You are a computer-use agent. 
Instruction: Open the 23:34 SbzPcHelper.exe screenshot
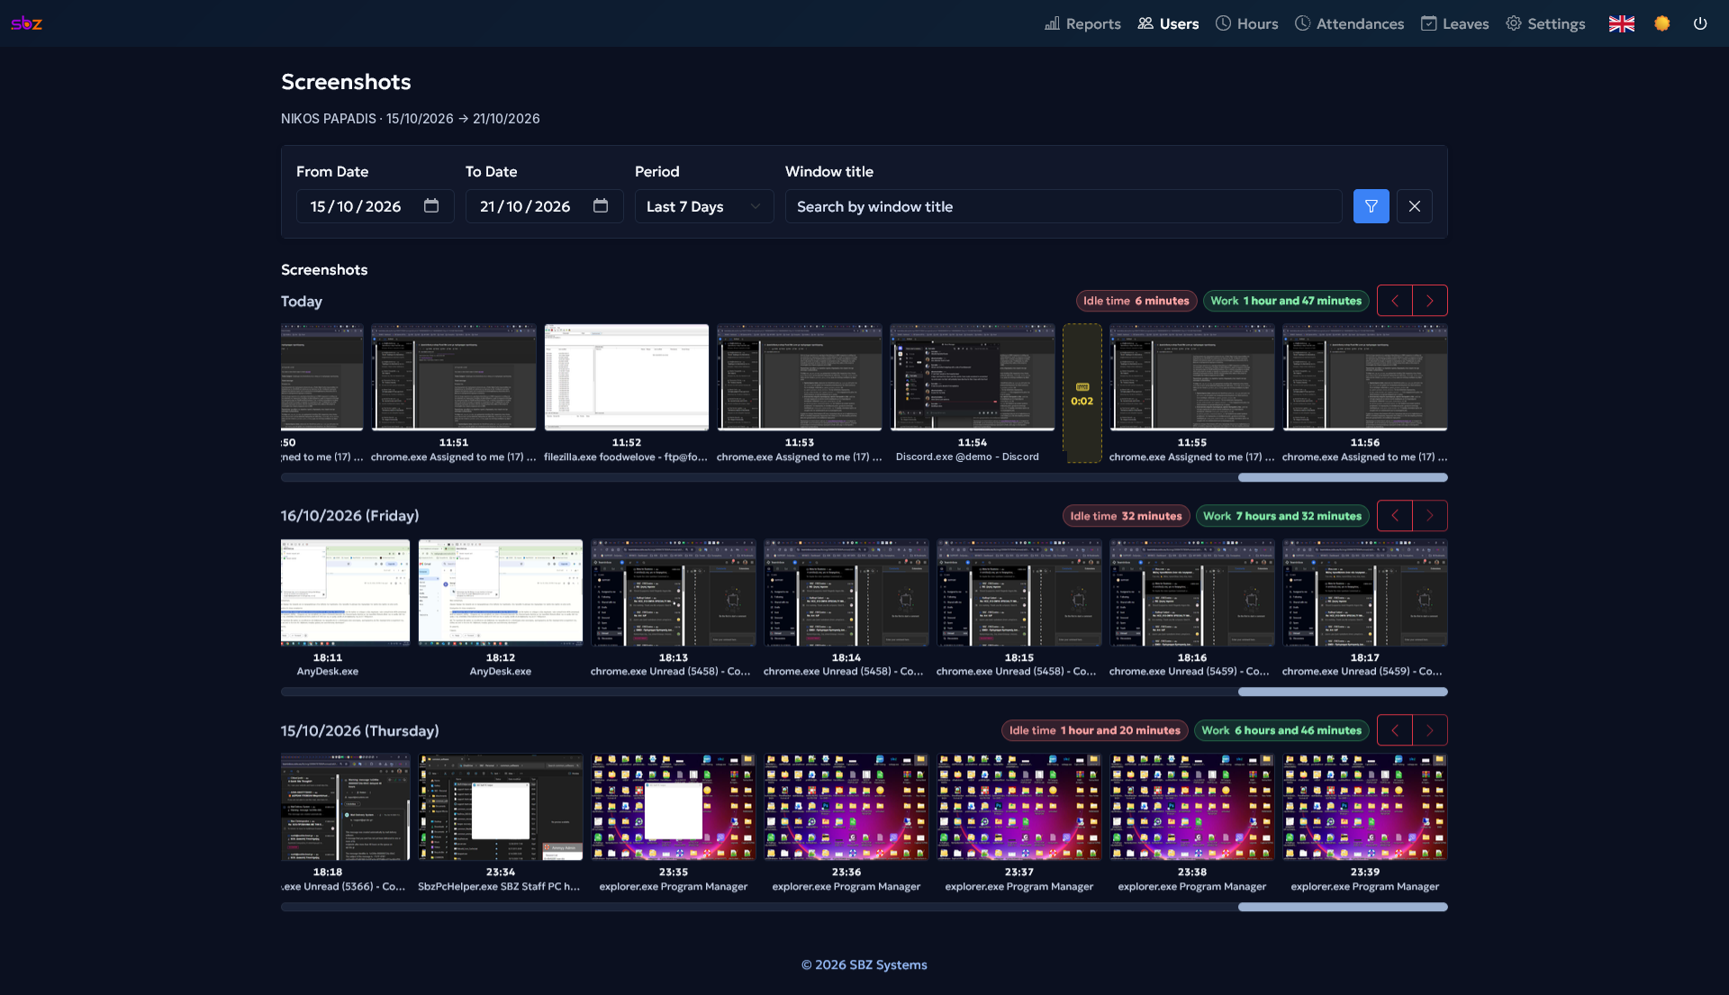click(x=500, y=807)
